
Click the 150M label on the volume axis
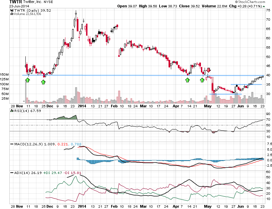click(4, 75)
